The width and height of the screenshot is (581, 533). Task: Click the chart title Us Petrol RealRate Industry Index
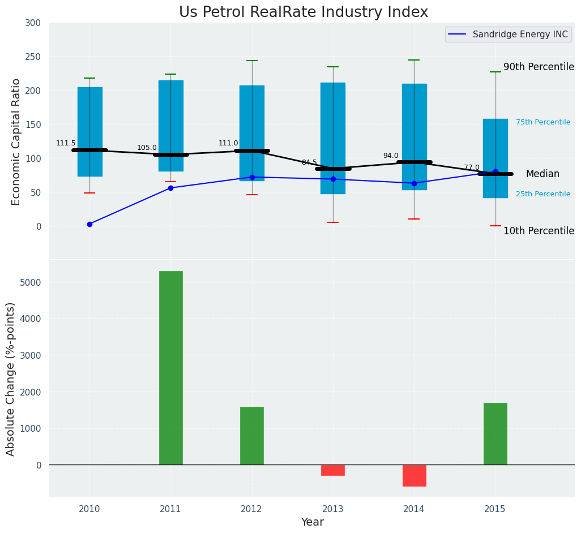click(304, 12)
